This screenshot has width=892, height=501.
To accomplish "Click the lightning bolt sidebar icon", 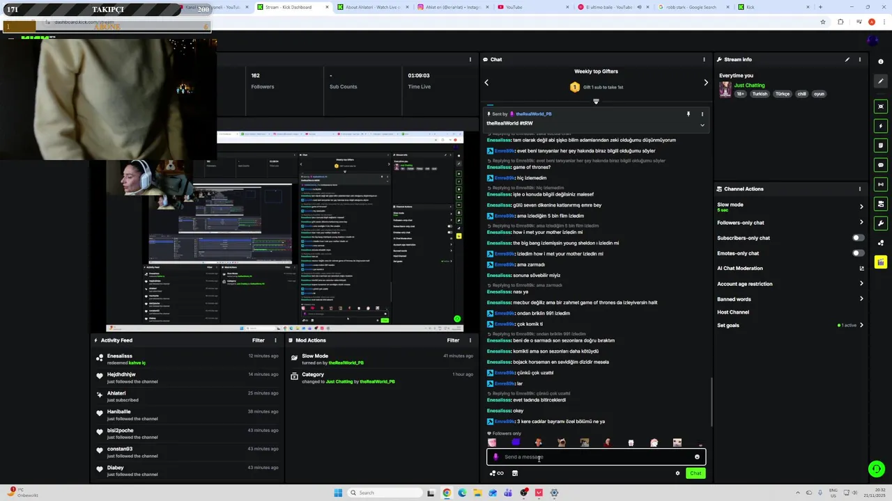I will pos(881,126).
